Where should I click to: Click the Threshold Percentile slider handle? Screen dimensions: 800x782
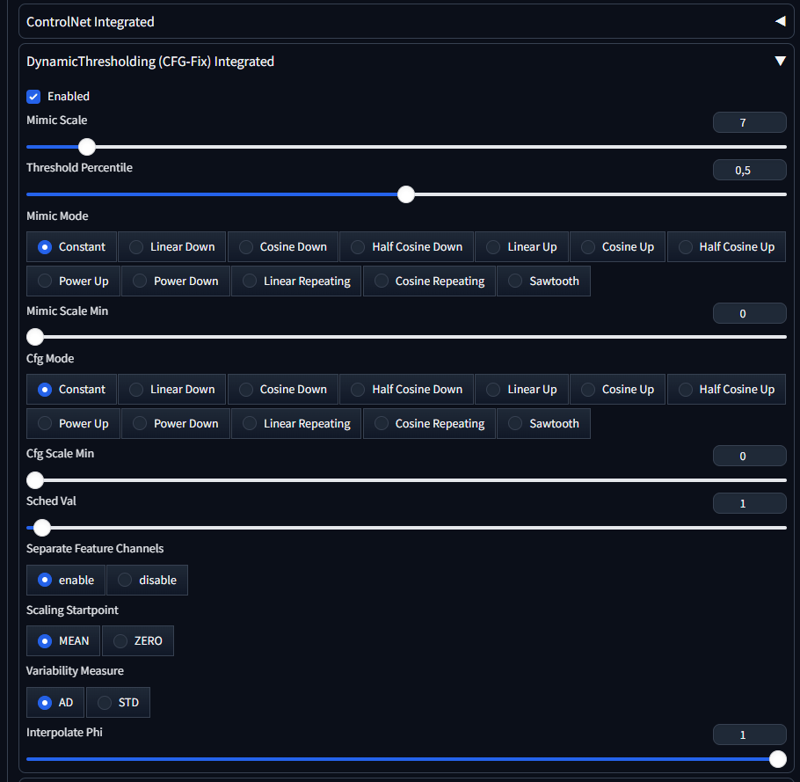[x=405, y=194]
